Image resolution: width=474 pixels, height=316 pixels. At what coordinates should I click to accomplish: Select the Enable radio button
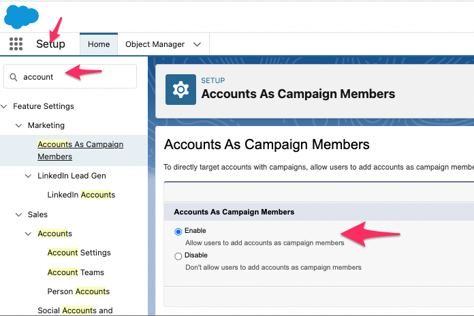click(178, 232)
